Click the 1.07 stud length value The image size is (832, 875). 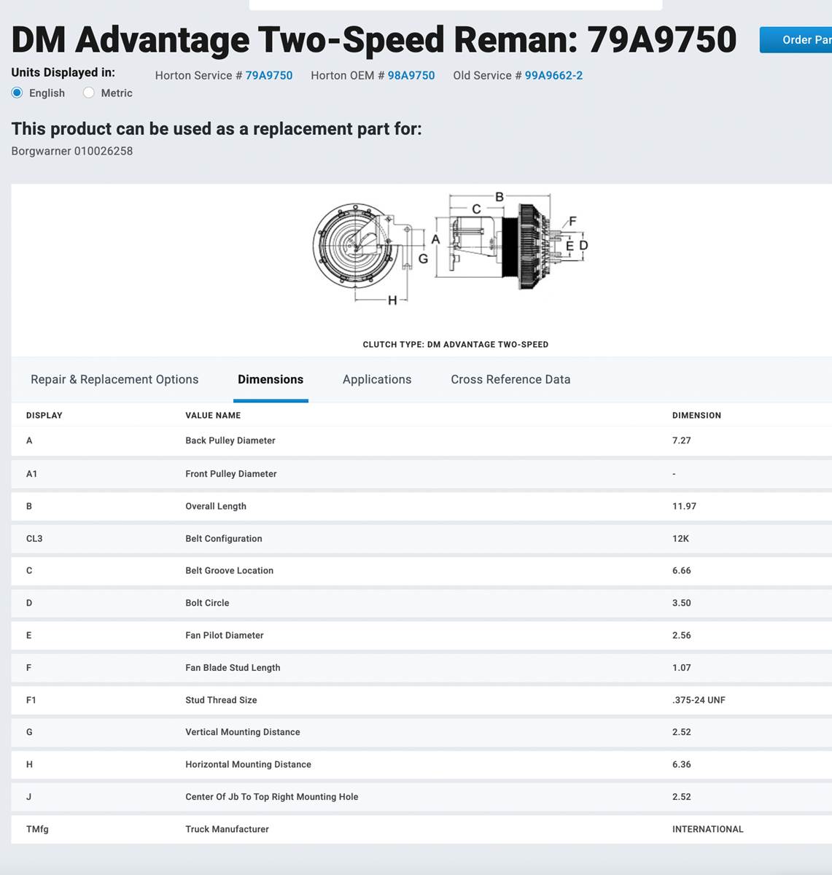(x=682, y=668)
